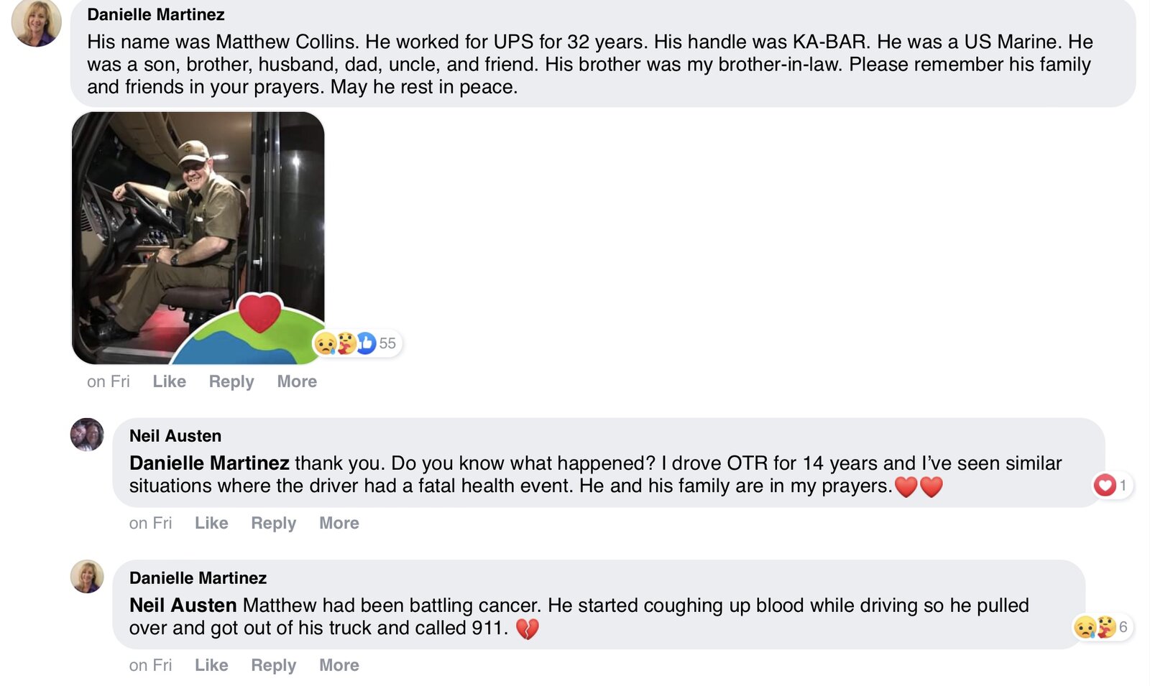This screenshot has width=1150, height=686.
Task: View the 6 reactions on Danielle's reply
Action: point(1101,627)
